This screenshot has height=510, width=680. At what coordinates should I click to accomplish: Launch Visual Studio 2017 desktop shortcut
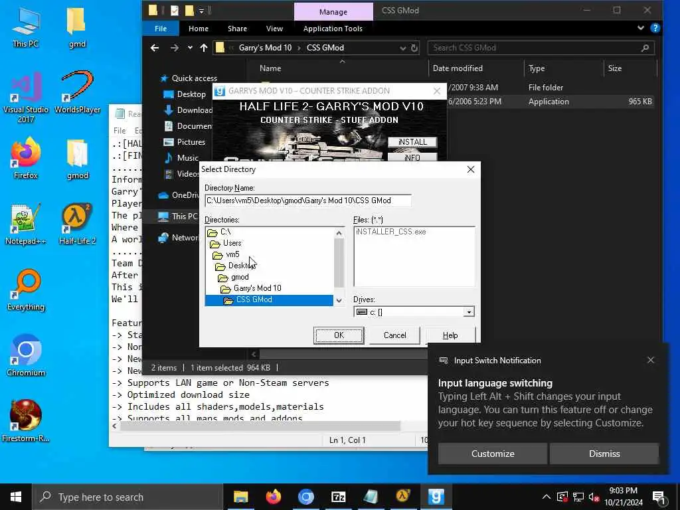coord(26,97)
